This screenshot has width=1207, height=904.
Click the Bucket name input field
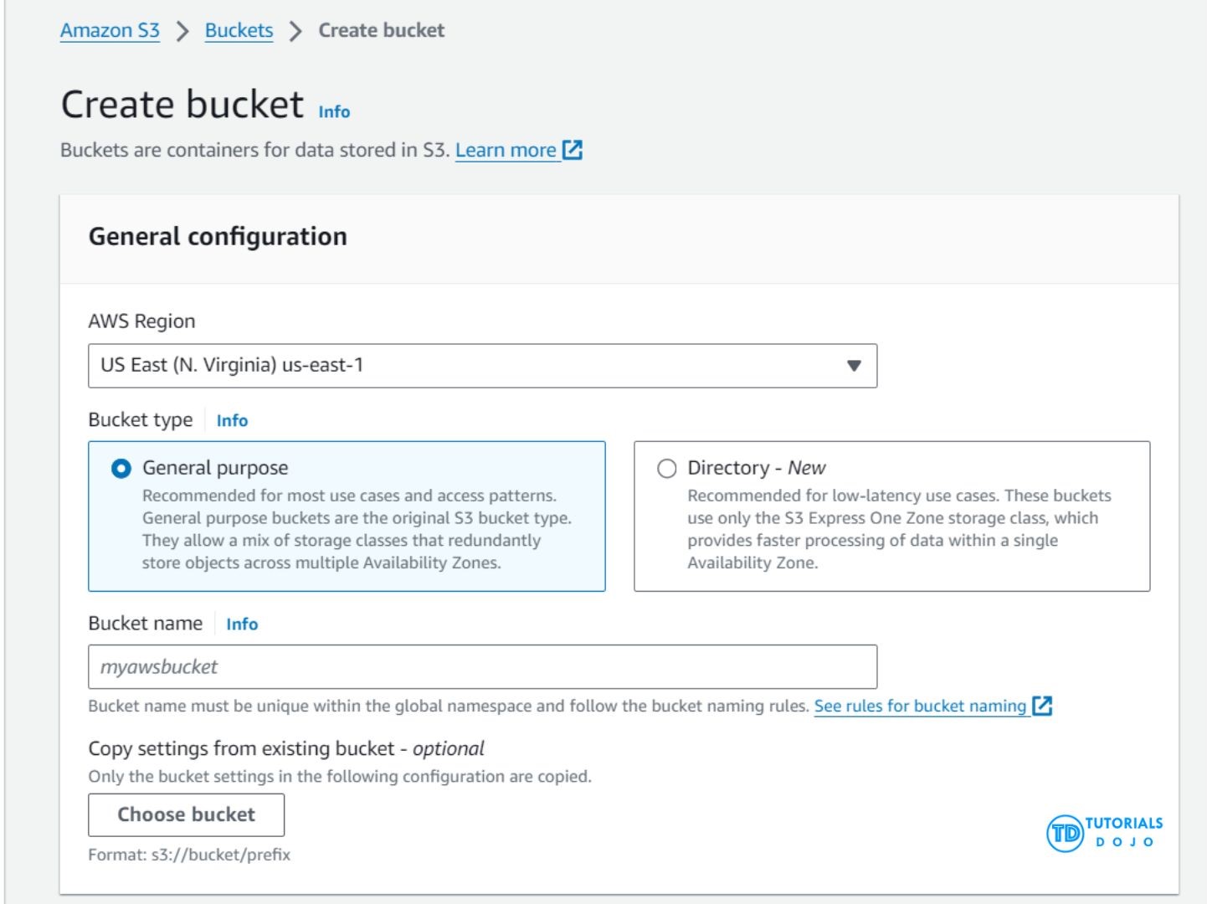pyautogui.click(x=481, y=667)
